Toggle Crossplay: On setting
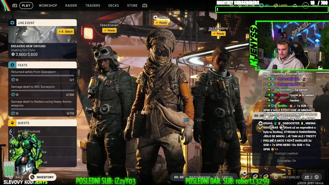Screen dimensions: 329x185 pyautogui.click(x=286, y=161)
